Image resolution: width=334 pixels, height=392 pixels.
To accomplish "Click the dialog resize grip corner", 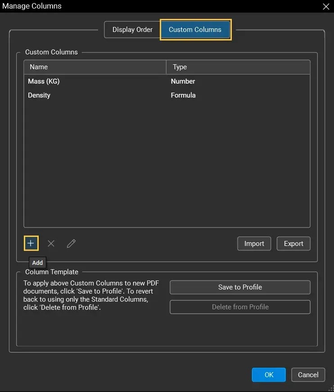I will [x=331, y=389].
